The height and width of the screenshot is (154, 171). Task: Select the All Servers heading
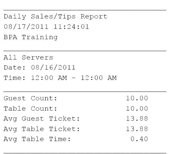[x=28, y=57]
